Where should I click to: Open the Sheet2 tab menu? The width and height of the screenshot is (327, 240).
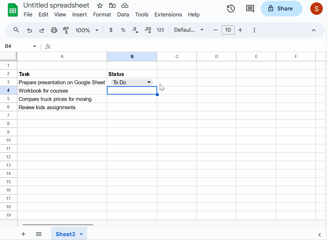point(81,234)
